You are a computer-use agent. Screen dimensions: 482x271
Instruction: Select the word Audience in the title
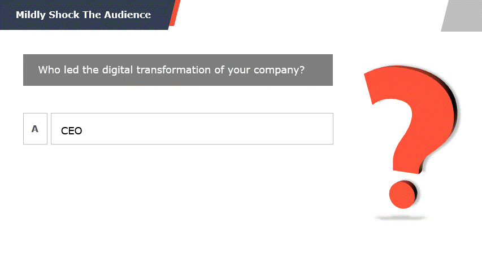(x=127, y=15)
